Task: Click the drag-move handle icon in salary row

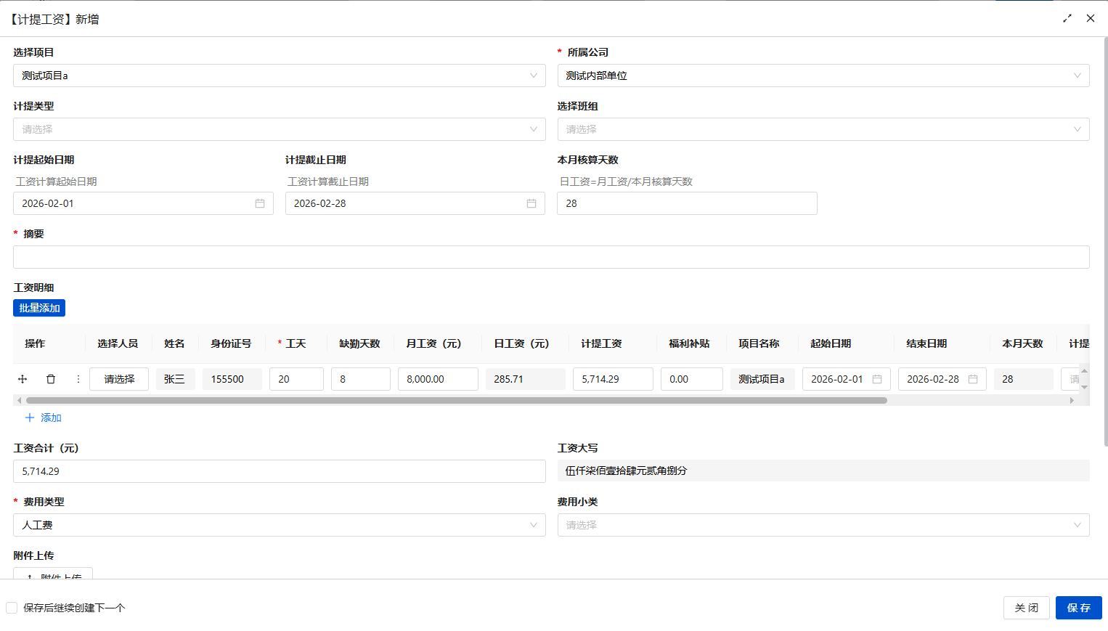Action: (23, 379)
